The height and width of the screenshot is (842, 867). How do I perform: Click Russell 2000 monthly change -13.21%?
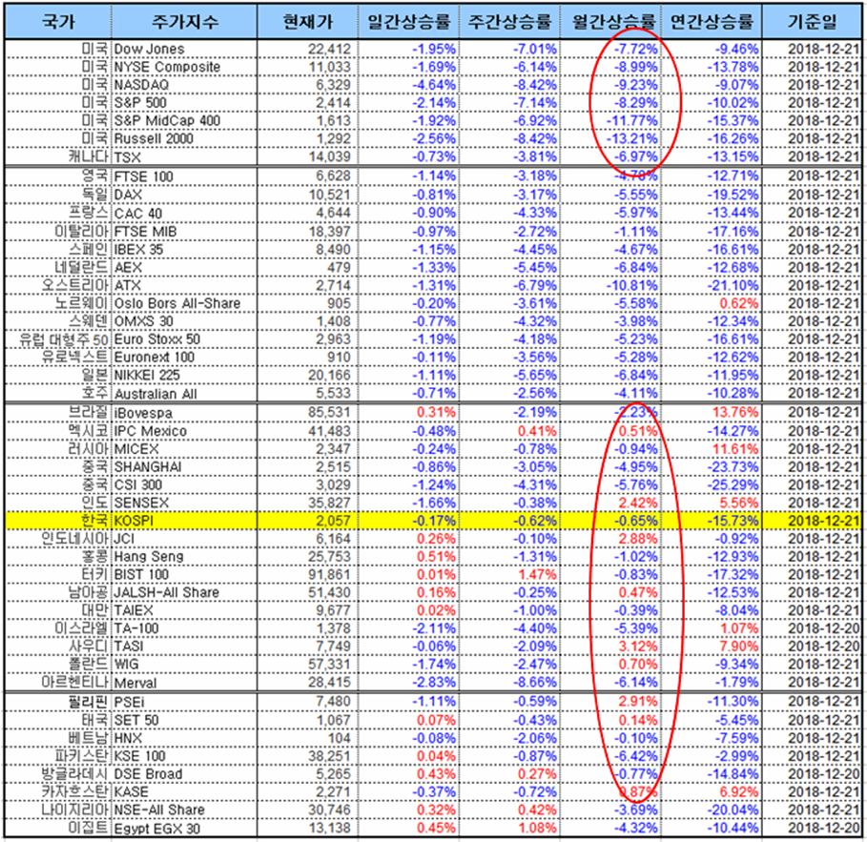(610, 139)
